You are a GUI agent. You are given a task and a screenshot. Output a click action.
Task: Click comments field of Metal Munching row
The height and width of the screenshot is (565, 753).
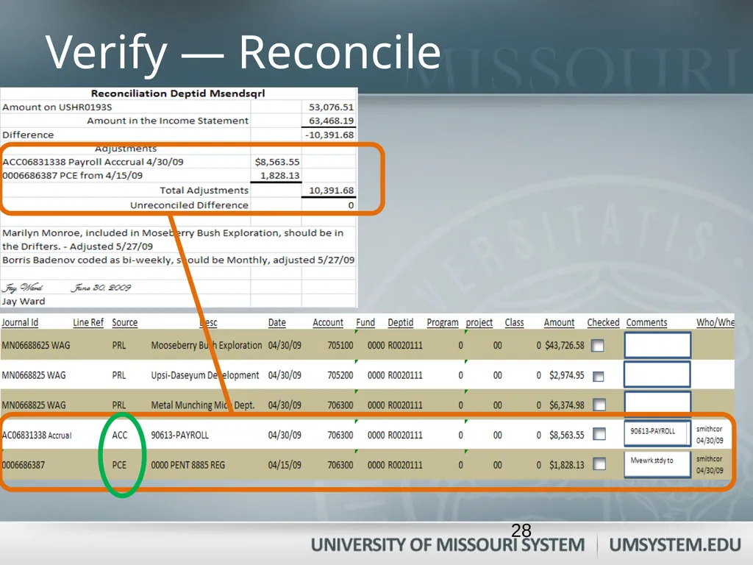pyautogui.click(x=657, y=402)
